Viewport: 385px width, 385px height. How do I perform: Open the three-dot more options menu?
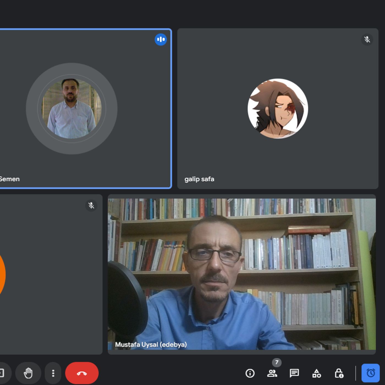tap(53, 373)
